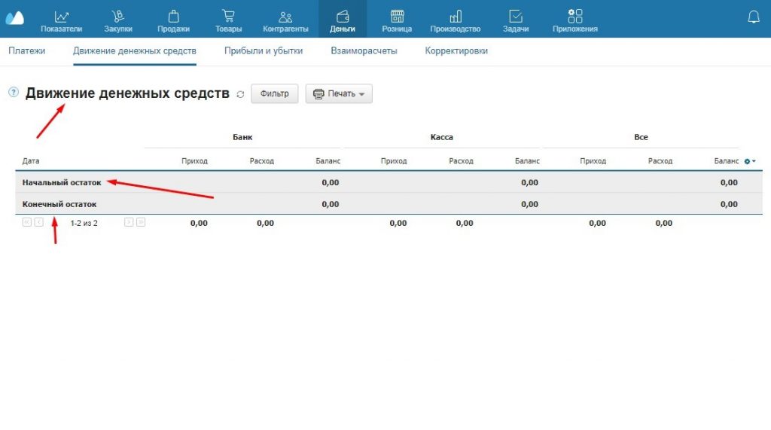Open the Корректировки tab

456,51
